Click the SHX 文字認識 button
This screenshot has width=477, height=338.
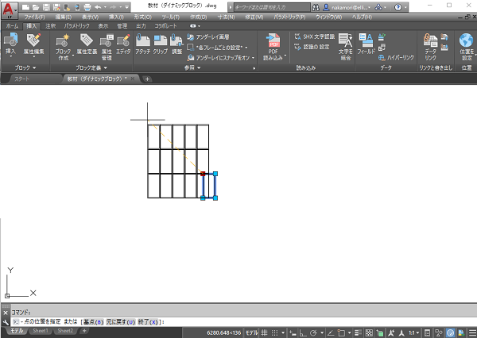315,36
